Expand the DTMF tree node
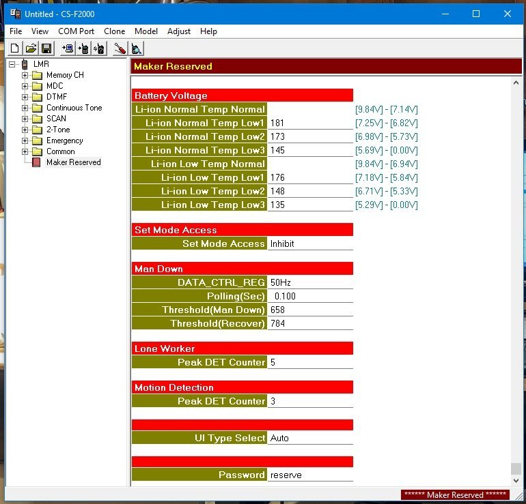Viewport: 526px width, 504px height. click(x=25, y=97)
